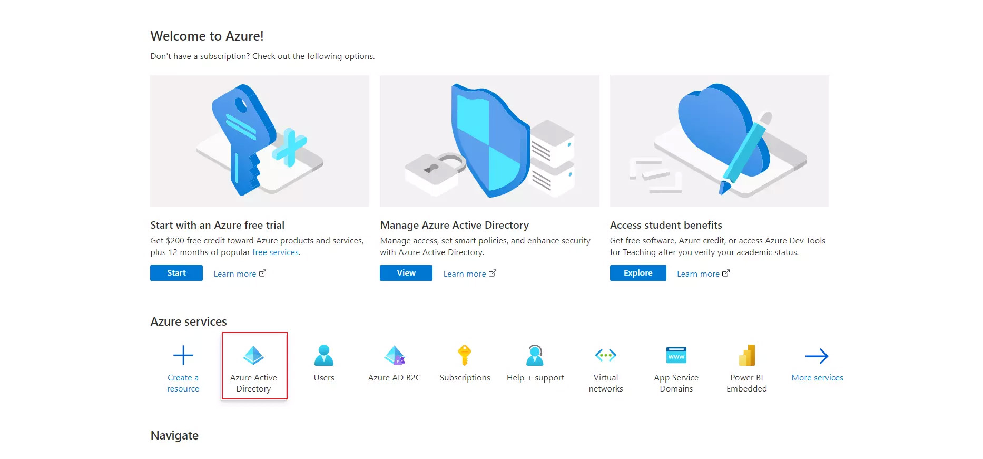Open the Create a resource plus icon
The width and height of the screenshot is (983, 459).
coord(183,356)
